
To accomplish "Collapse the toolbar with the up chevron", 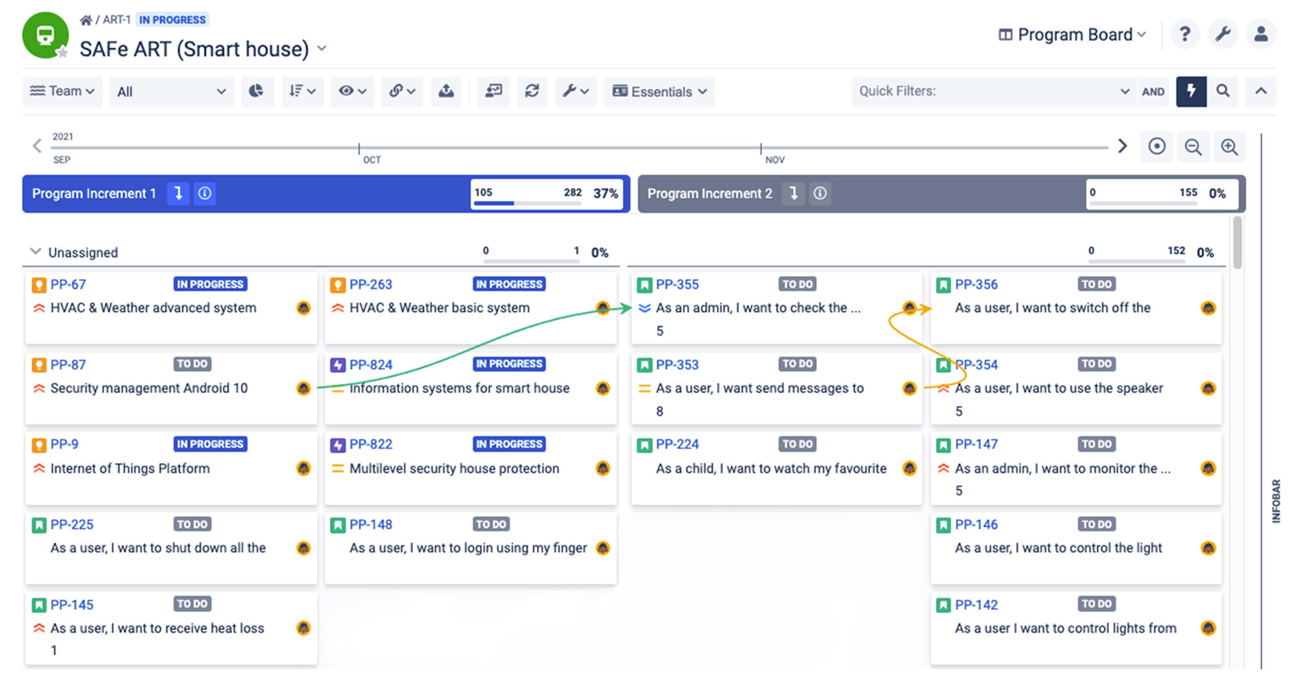I will (1261, 91).
